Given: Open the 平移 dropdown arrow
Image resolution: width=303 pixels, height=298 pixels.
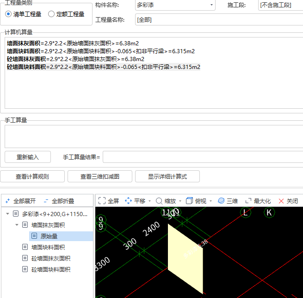Looking at the screenshot, I should pos(149,201).
